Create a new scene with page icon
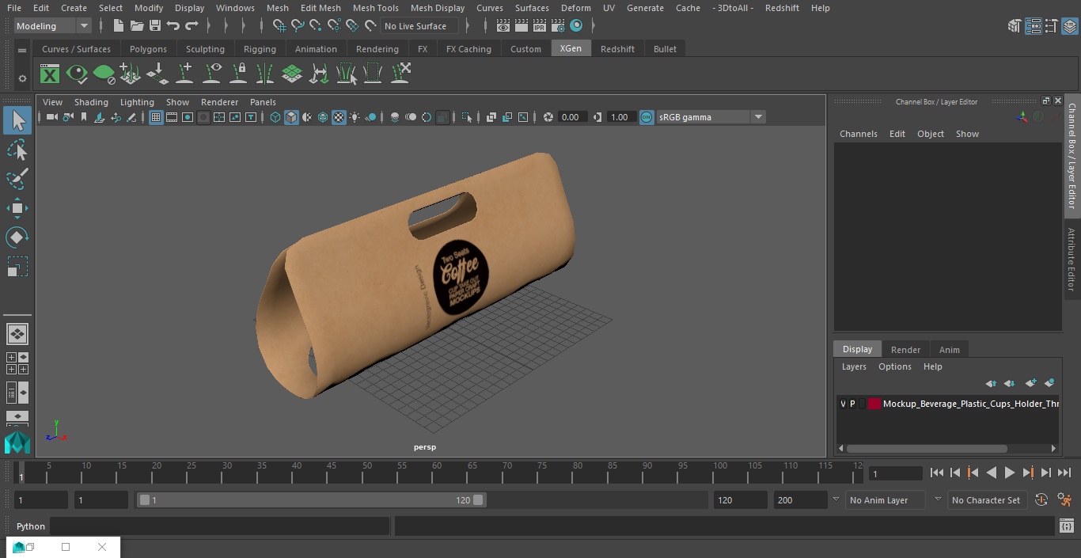The image size is (1081, 558). click(x=119, y=26)
